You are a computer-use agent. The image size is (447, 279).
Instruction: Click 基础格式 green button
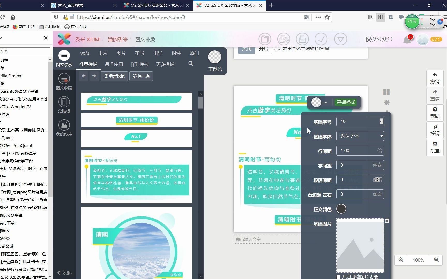pyautogui.click(x=346, y=102)
